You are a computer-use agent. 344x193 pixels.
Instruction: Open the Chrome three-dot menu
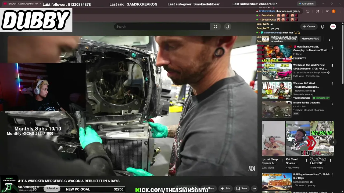click(340, 11)
